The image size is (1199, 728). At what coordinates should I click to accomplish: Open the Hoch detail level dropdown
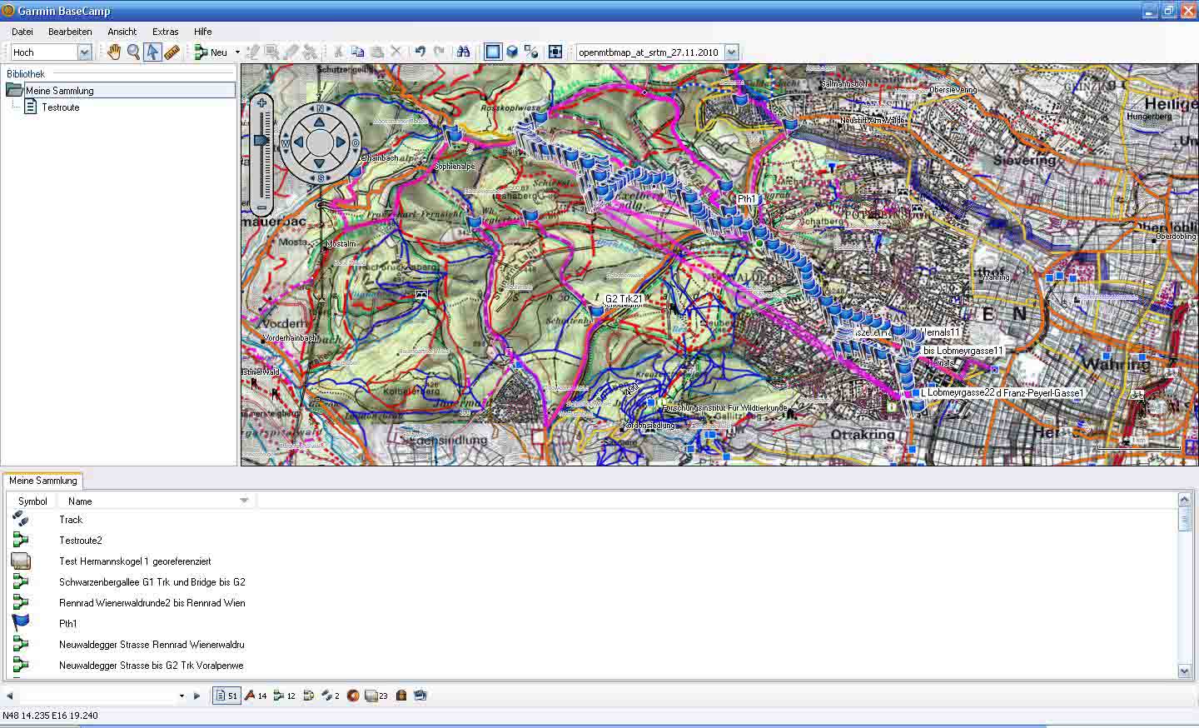click(84, 52)
